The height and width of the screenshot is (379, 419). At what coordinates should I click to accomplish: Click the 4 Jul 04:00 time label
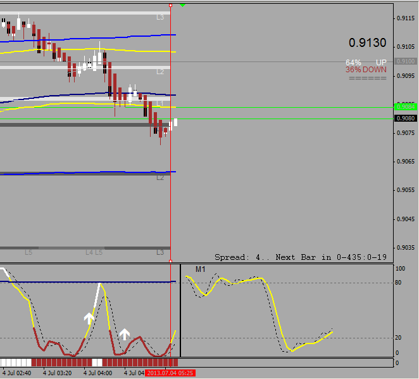97,373
